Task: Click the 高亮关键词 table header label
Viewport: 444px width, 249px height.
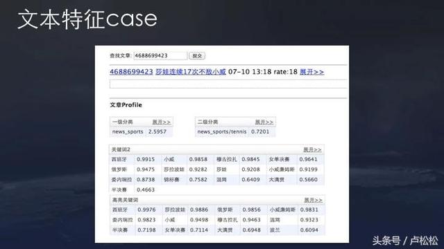Action: click(x=125, y=200)
